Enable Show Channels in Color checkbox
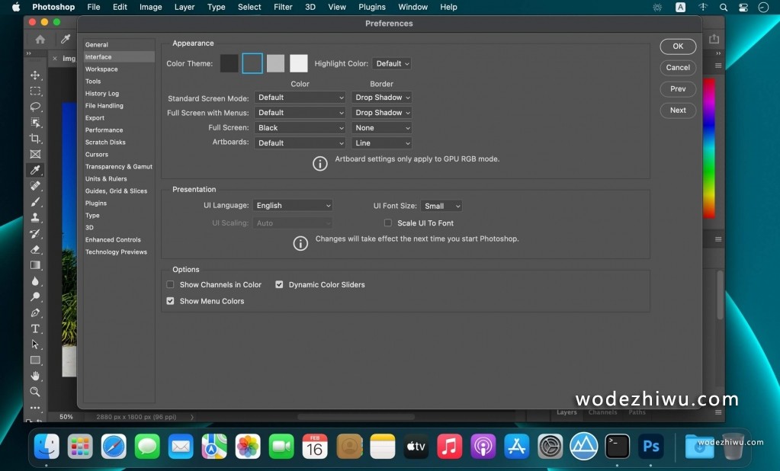 click(171, 285)
